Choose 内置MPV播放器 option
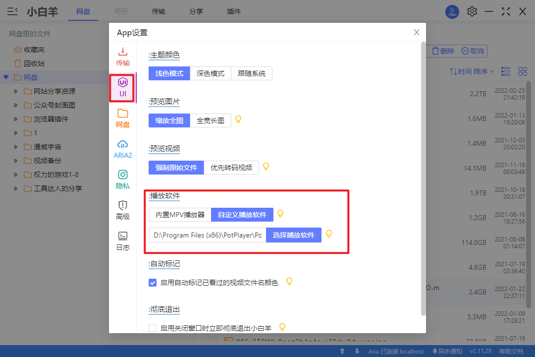Viewport: 535px width, 357px height. (x=180, y=215)
